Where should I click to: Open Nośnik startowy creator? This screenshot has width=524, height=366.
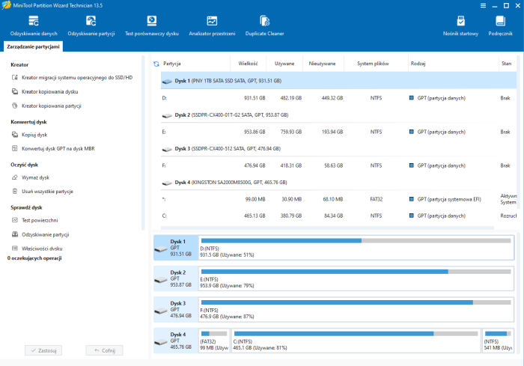click(x=460, y=26)
